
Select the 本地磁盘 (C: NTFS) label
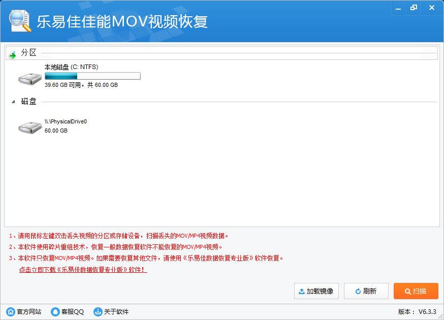pos(71,67)
